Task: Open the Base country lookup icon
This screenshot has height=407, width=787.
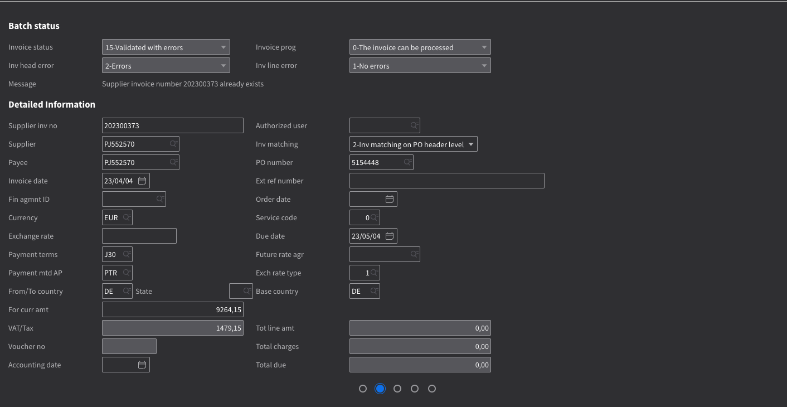Action: (x=374, y=290)
